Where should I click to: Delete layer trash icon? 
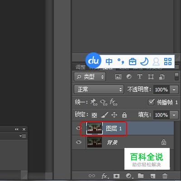(165, 176)
